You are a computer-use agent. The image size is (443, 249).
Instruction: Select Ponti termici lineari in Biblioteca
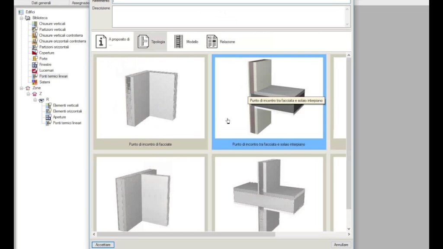click(x=53, y=76)
